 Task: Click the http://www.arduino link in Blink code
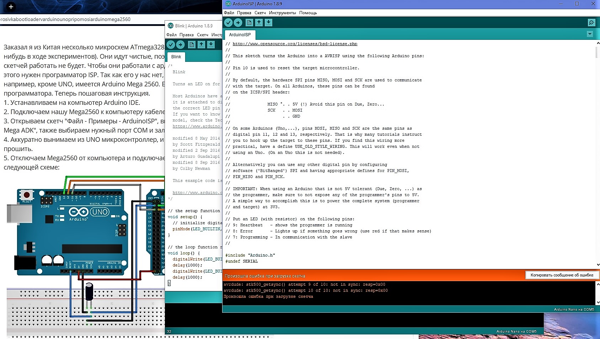click(x=197, y=193)
